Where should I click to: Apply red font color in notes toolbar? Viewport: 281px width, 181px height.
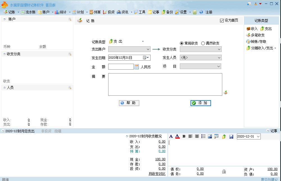pos(177,136)
